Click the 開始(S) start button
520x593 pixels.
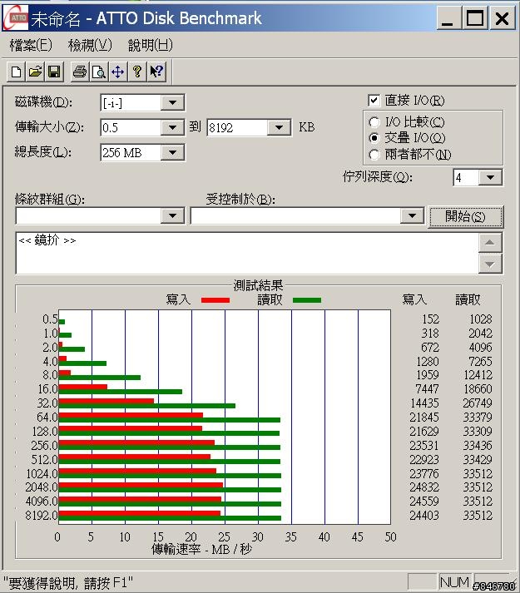click(x=465, y=217)
